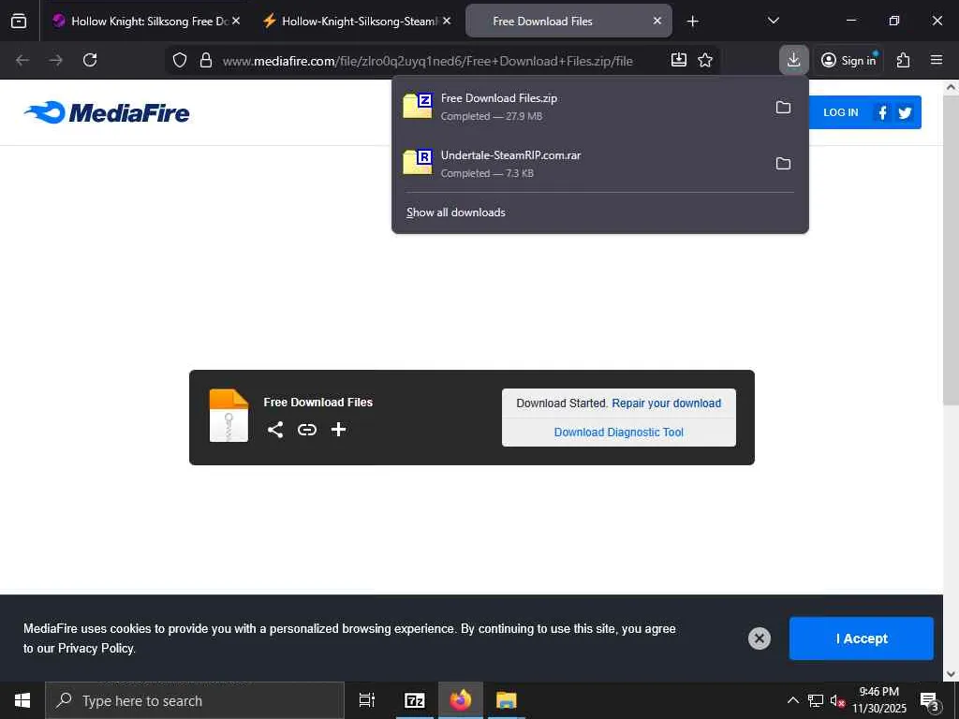Viewport: 959px width, 719px height.
Task: Reload the MediaFire page
Action: pyautogui.click(x=90, y=60)
